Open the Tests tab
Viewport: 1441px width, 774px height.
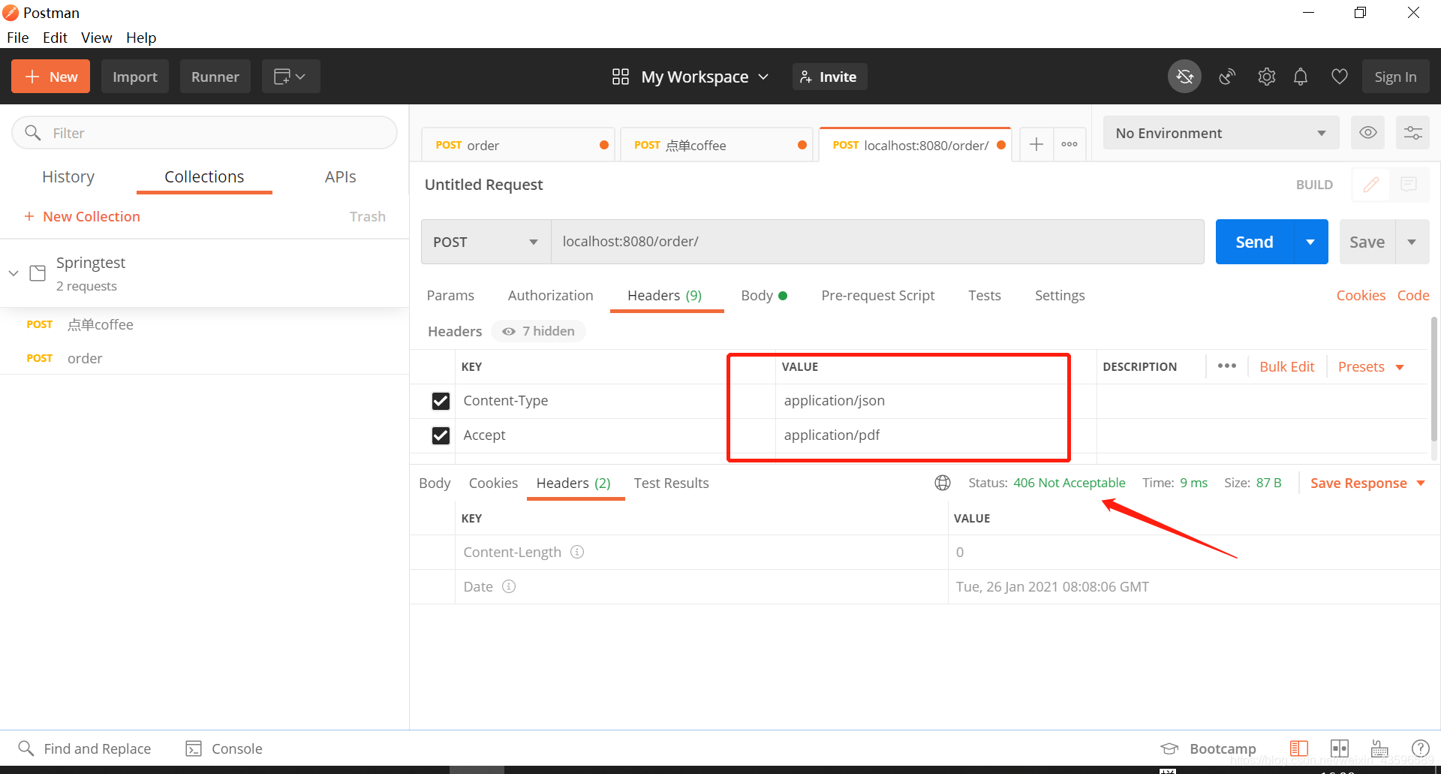click(984, 295)
